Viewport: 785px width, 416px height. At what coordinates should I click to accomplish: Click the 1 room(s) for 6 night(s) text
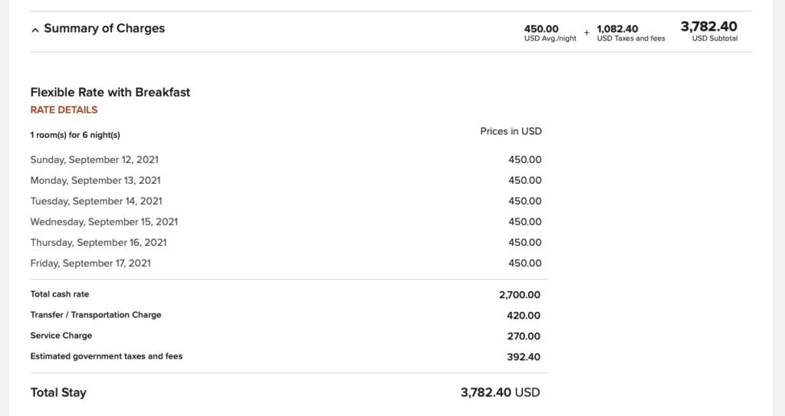75,135
